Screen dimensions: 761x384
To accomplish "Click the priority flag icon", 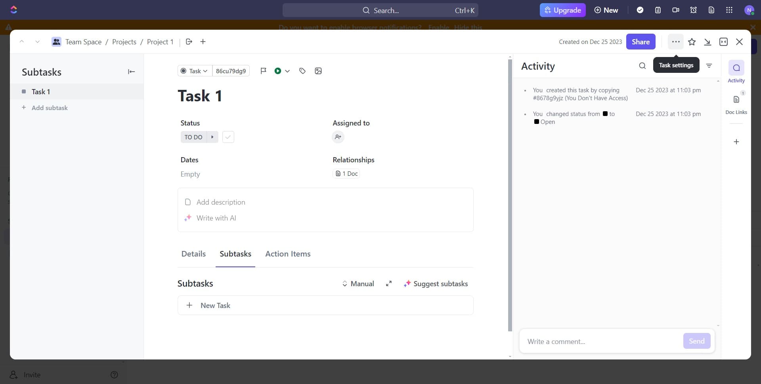I will click(x=263, y=71).
